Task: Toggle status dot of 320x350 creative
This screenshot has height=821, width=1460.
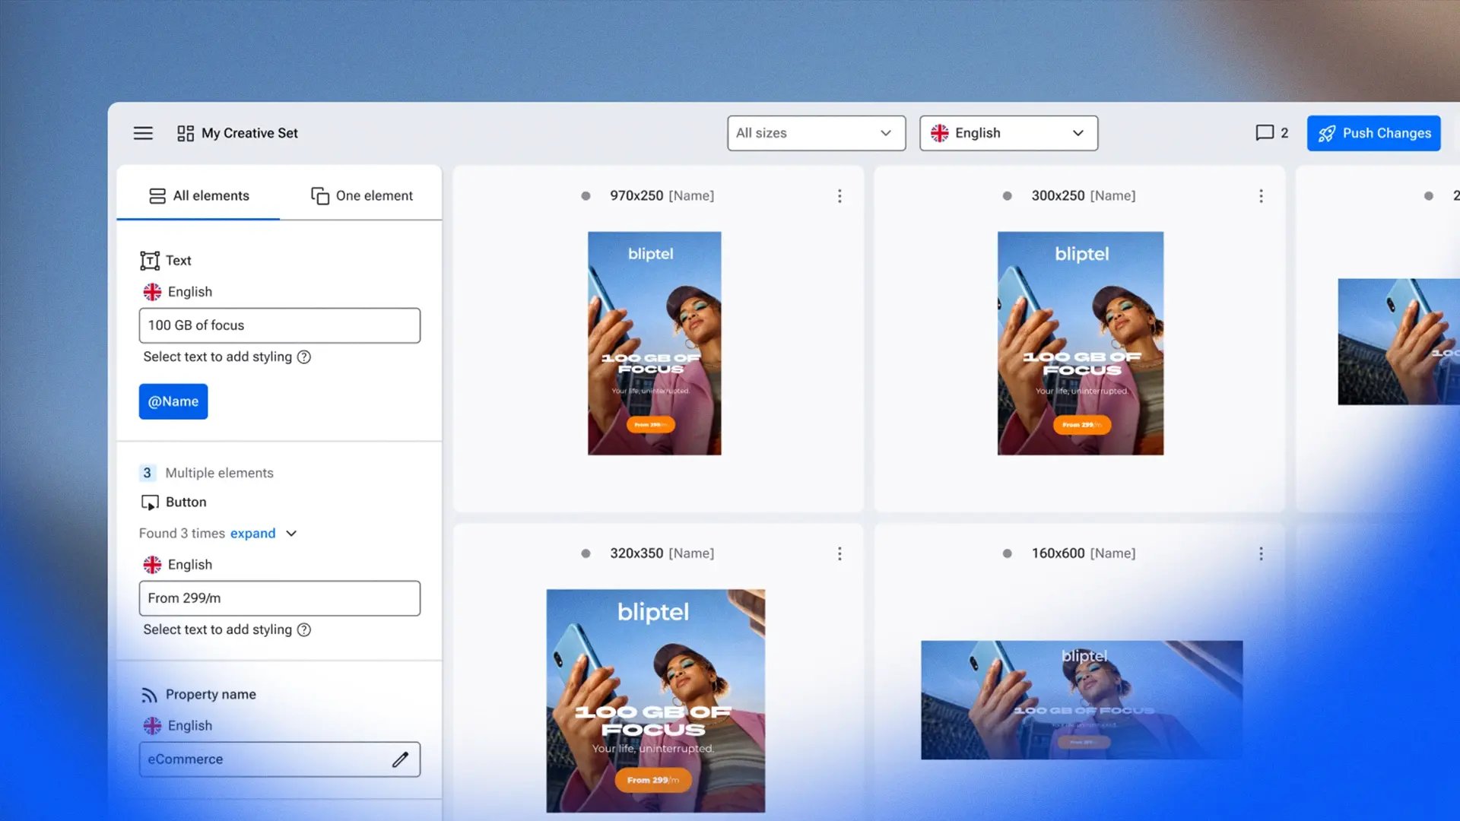Action: (x=586, y=554)
